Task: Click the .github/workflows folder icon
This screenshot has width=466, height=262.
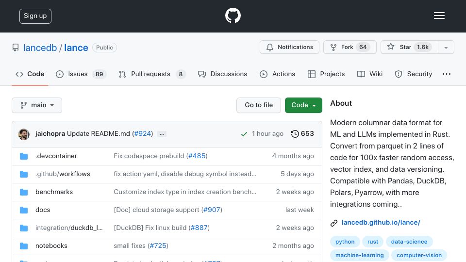Action: coord(24,174)
